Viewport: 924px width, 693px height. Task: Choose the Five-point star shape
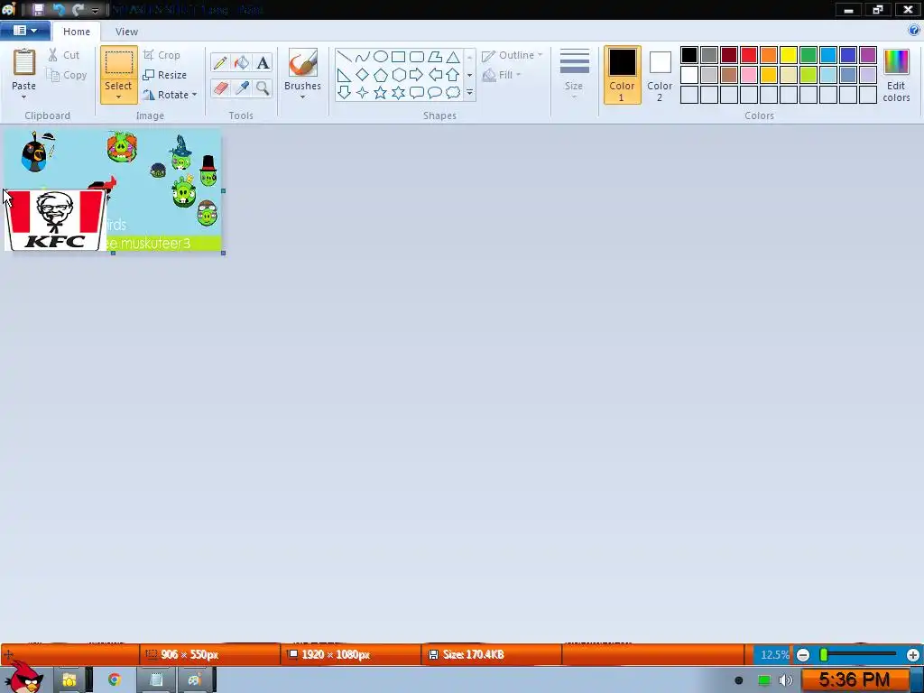381,93
